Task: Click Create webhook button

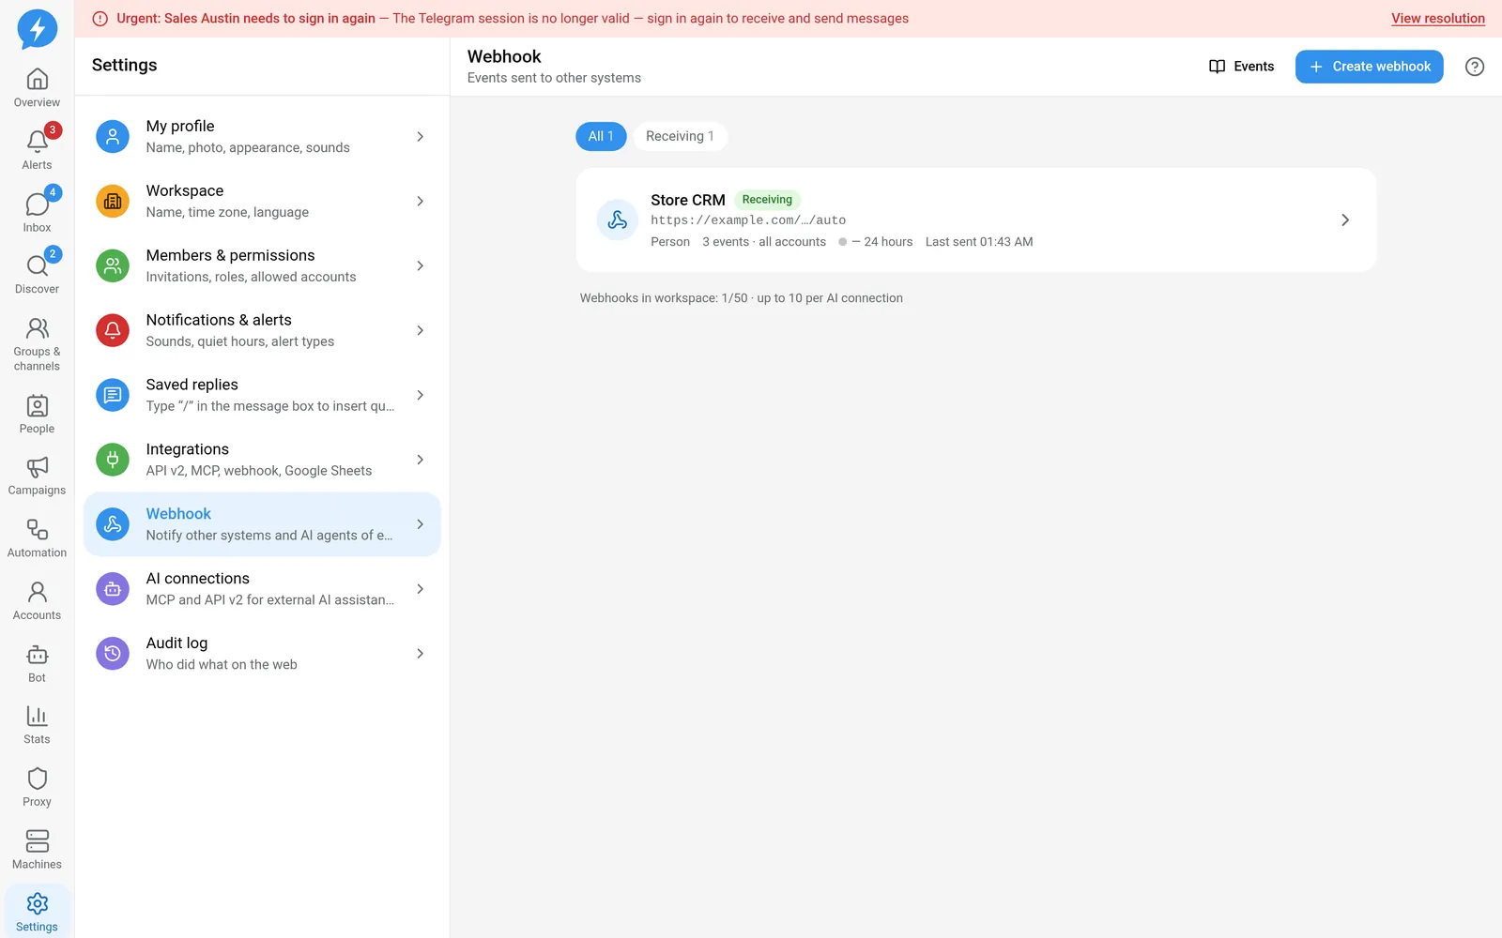Action: click(x=1369, y=67)
